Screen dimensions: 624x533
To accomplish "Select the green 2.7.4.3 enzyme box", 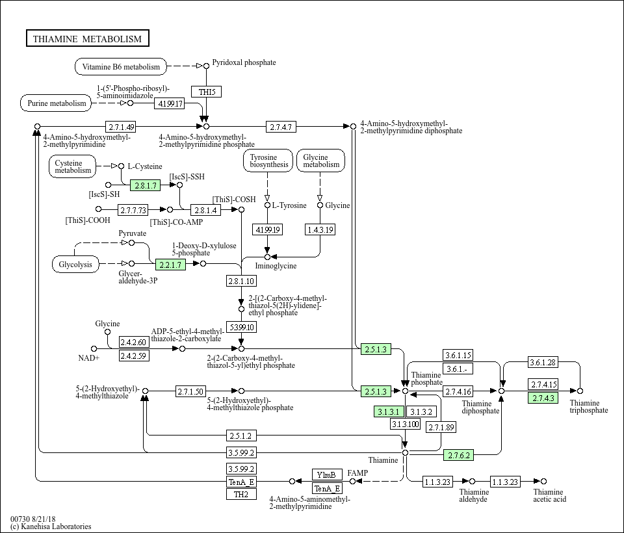I will tap(543, 398).
